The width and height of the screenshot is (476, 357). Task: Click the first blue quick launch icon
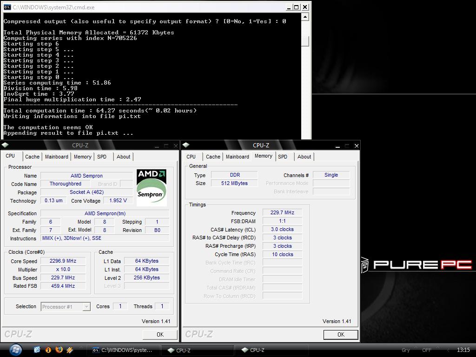37,350
